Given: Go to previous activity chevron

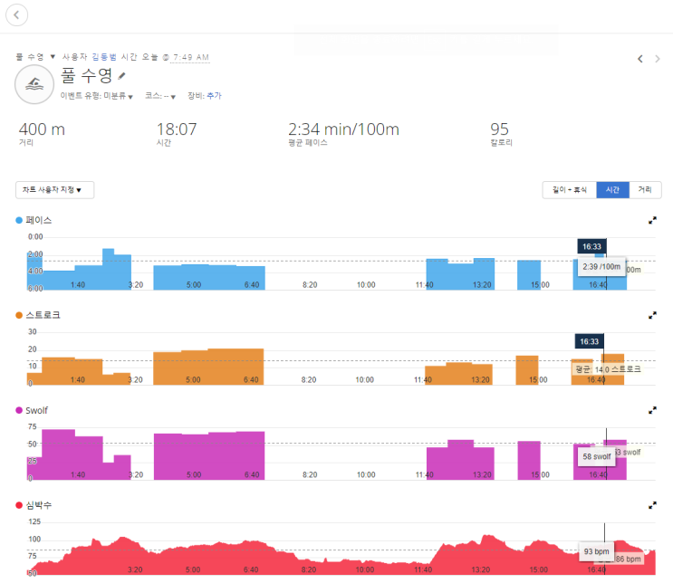Looking at the screenshot, I should 640,59.
